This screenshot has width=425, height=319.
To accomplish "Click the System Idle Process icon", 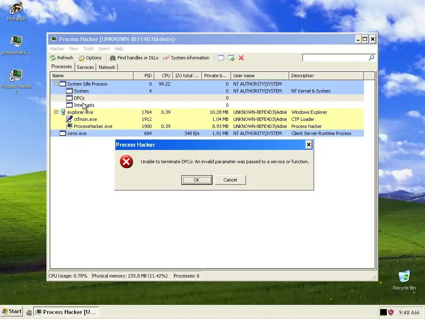I will tap(63, 84).
